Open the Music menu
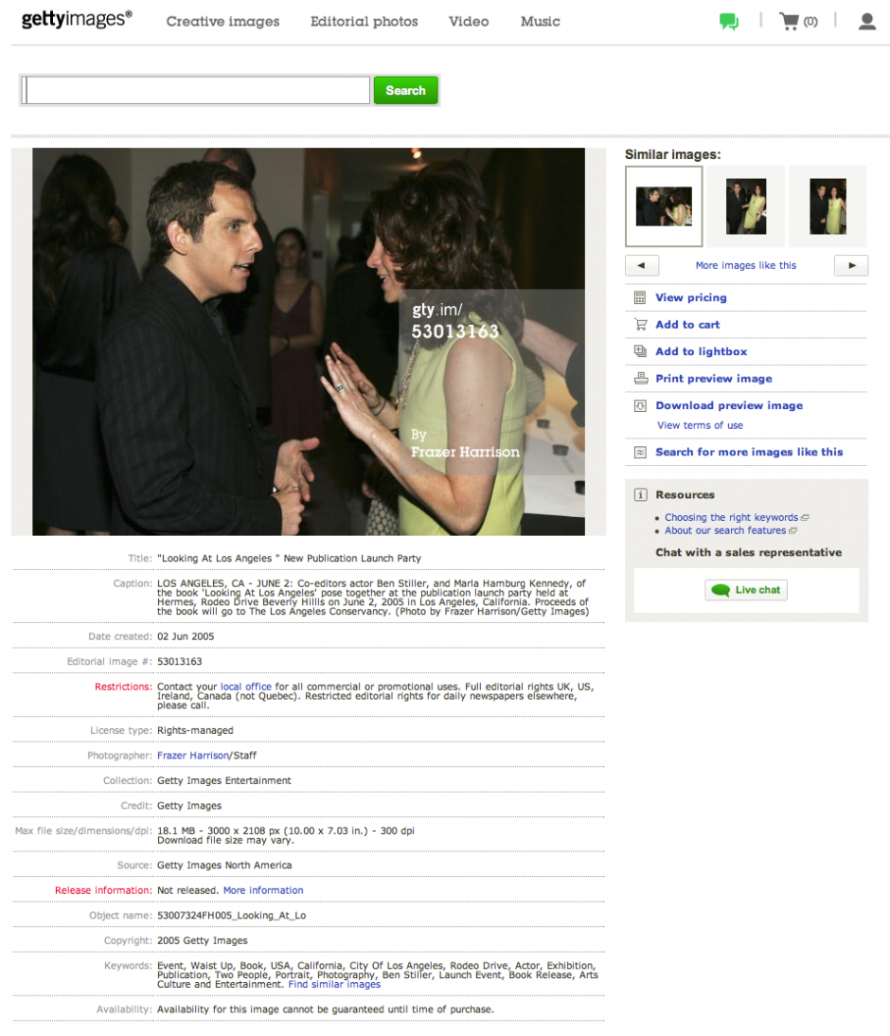The height and width of the screenshot is (1036, 890). (540, 21)
